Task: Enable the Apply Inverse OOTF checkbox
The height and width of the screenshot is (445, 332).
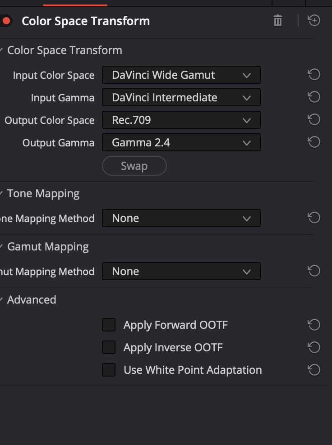Action: 109,347
